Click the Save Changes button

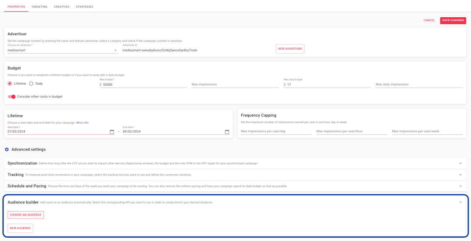click(453, 21)
